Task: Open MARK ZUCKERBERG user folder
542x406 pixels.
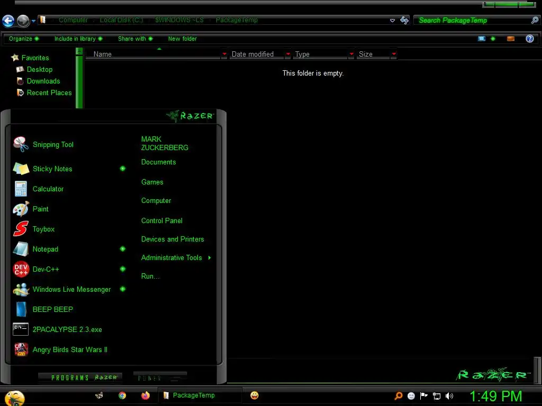Action: [x=165, y=143]
